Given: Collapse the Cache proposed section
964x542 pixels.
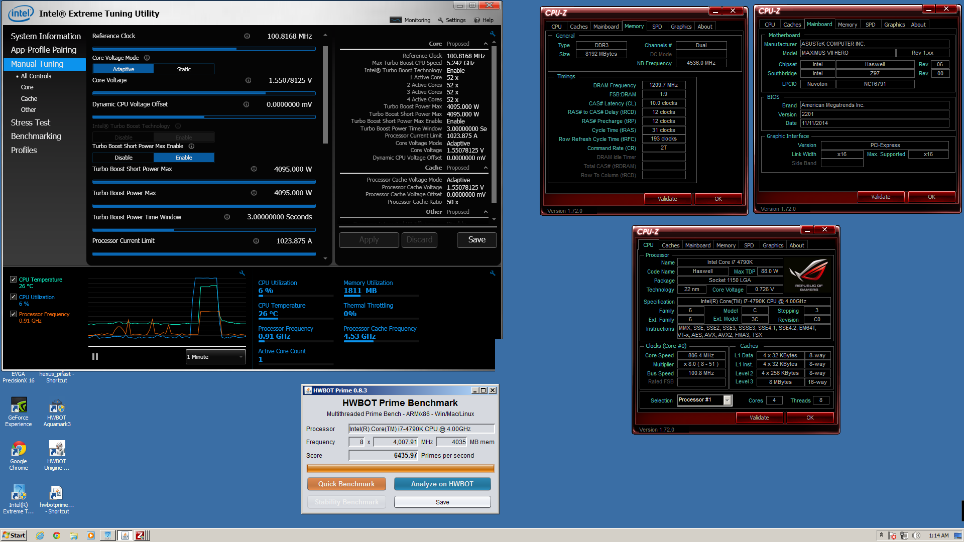Looking at the screenshot, I should click(x=486, y=168).
